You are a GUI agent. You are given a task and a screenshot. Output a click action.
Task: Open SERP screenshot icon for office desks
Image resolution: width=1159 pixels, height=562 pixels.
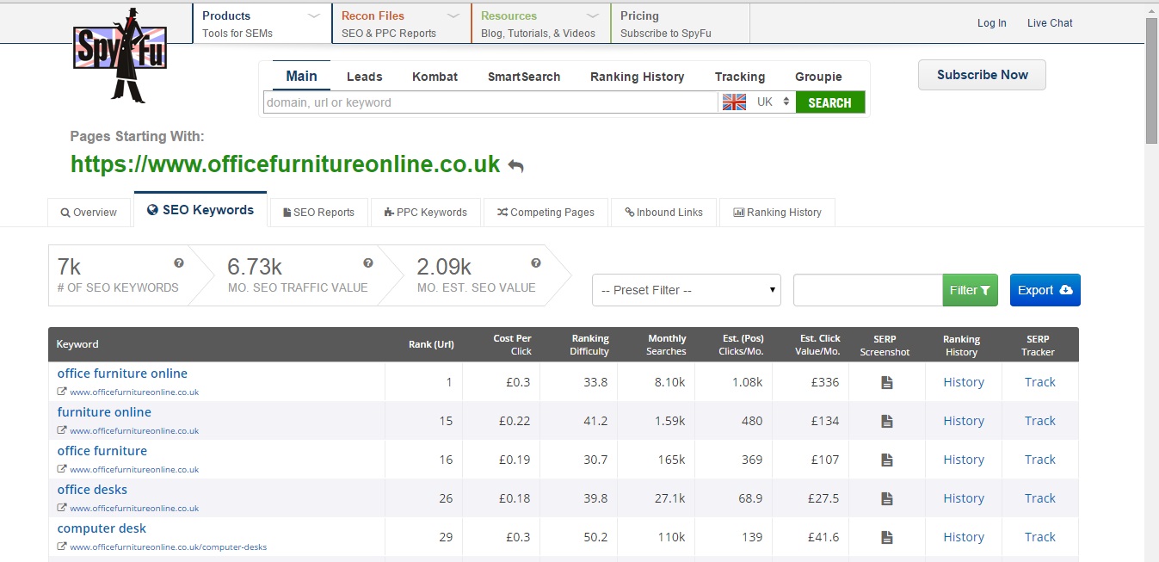tap(886, 499)
